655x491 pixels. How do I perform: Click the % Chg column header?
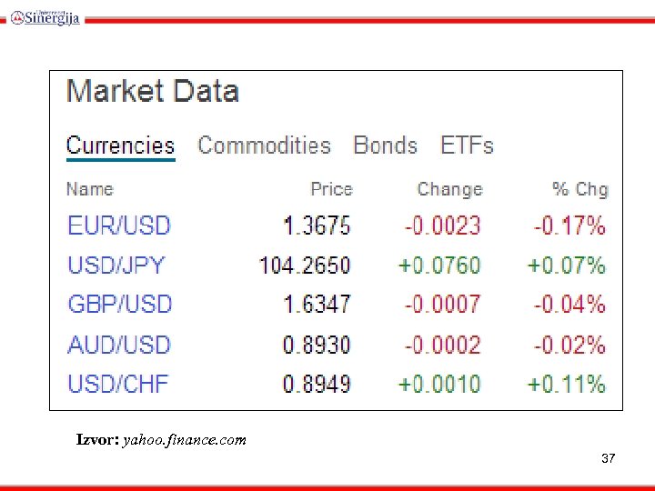(x=579, y=189)
